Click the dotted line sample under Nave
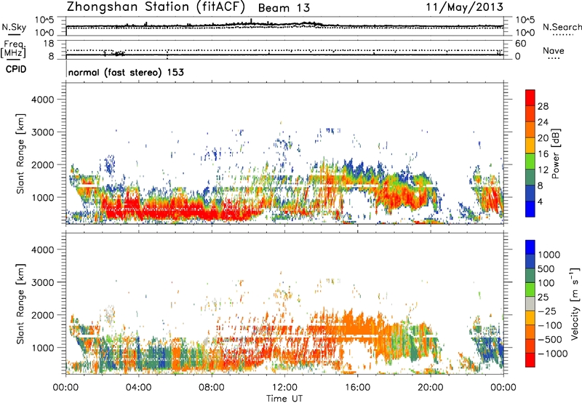The image size is (582, 403). click(554, 58)
